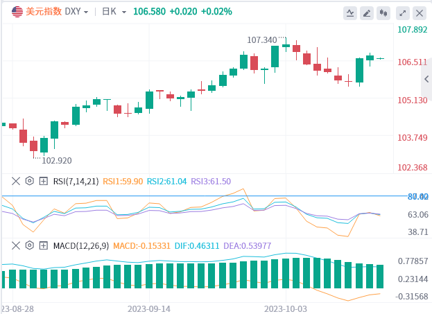Click the candlestick chart style icon
The height and width of the screenshot is (314, 432).
[384, 12]
